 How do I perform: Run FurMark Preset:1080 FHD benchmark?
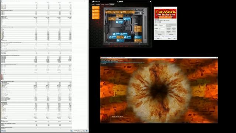tap(169, 32)
